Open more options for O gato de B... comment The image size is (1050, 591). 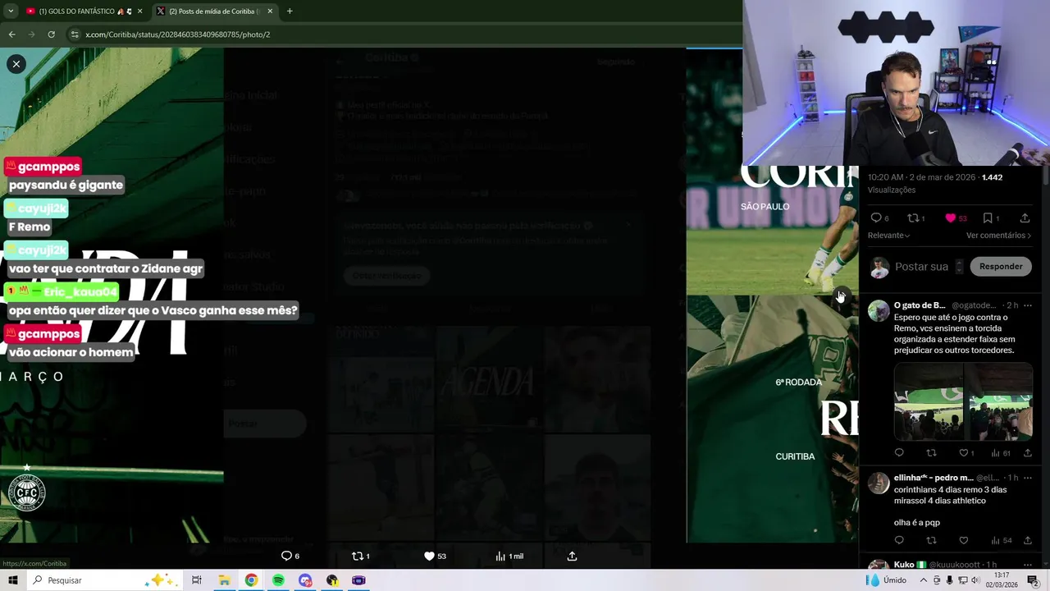[x=1028, y=305]
